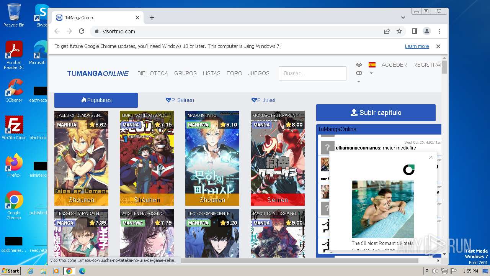Open FileZilla Client desktop icon
The height and width of the screenshot is (276, 490).
[14, 128]
